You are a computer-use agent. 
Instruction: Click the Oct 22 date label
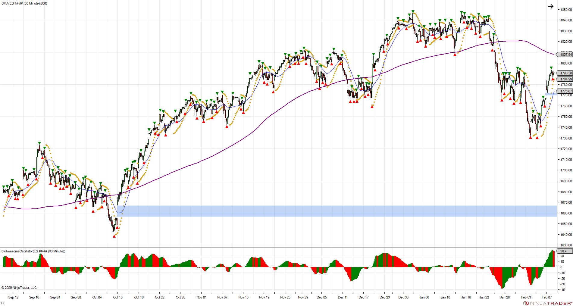160,297
